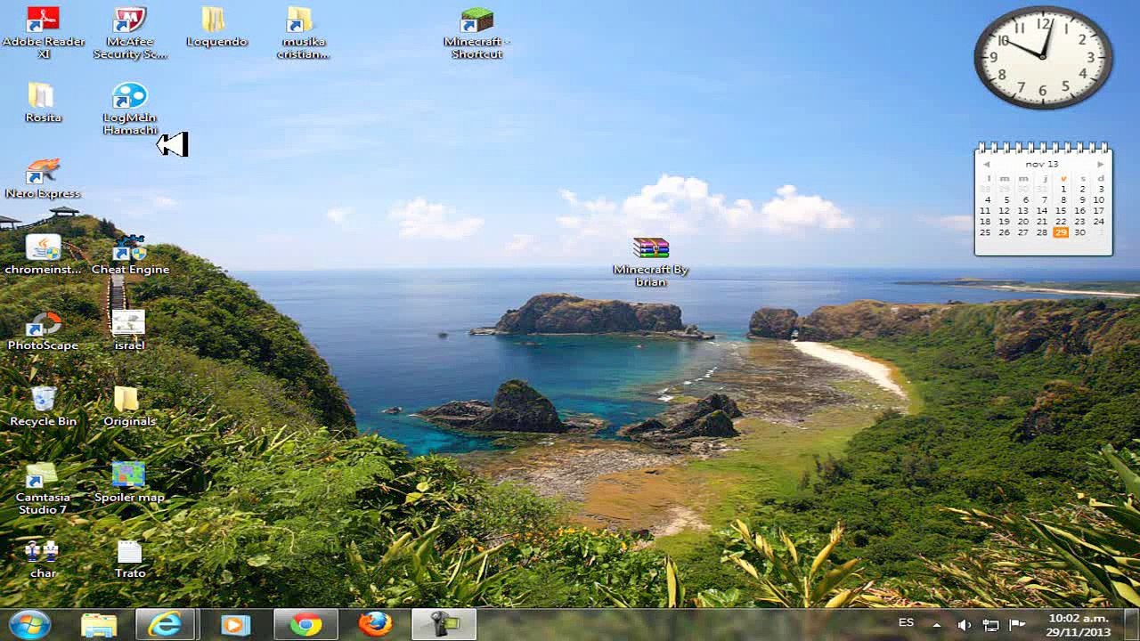The width and height of the screenshot is (1140, 641).
Task: Open the Windows Start menu
Action: (29, 624)
